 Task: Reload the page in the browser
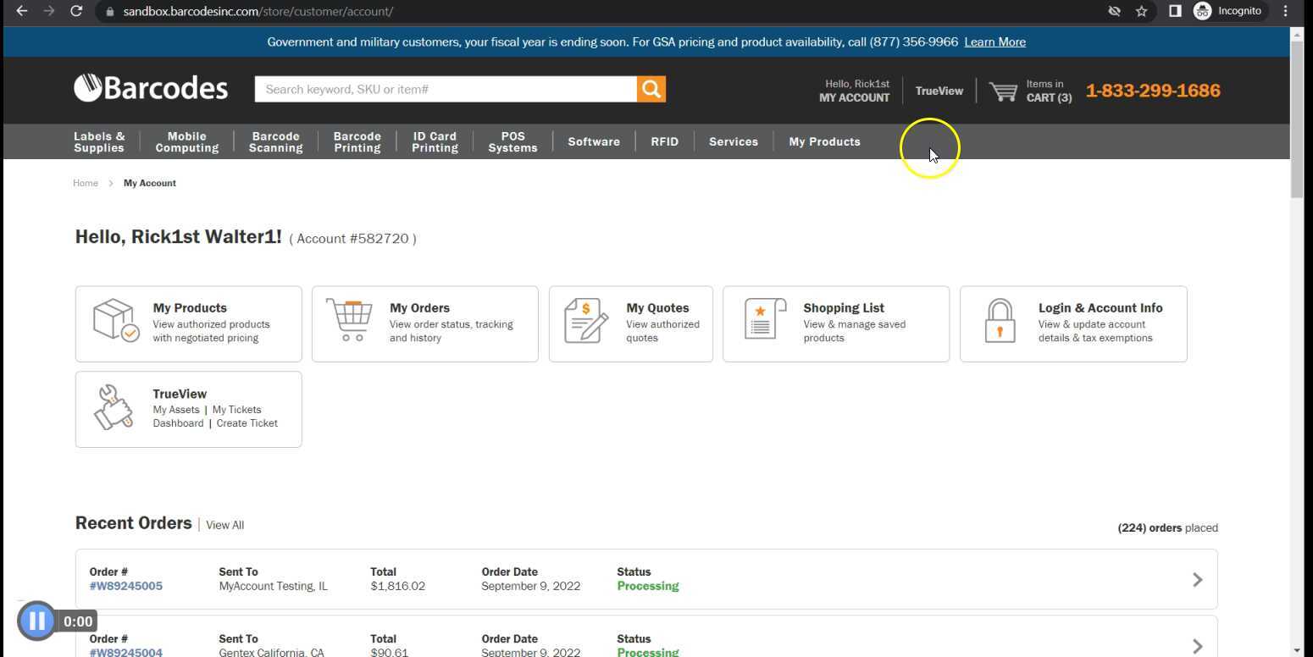click(76, 11)
